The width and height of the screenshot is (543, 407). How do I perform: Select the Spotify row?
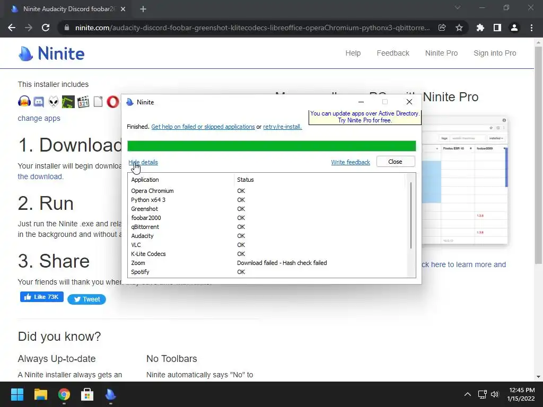coord(267,272)
